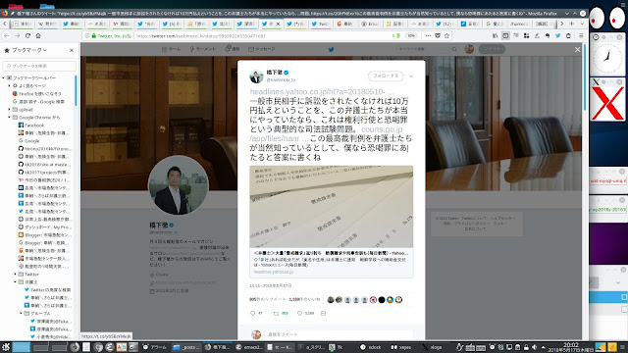Viewport: 628px width, 353px height.
Task: Expand the Twitter bookmarks folder
Action: click(x=16, y=275)
